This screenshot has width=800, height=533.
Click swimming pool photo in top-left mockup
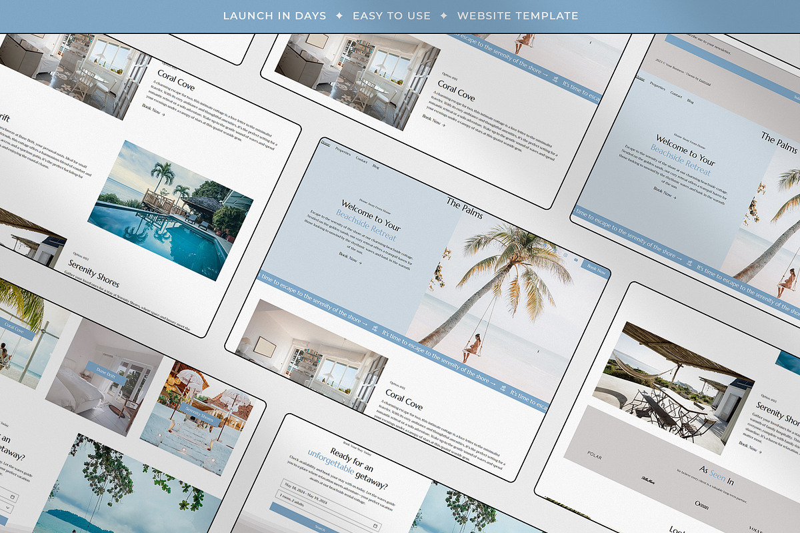click(171, 209)
